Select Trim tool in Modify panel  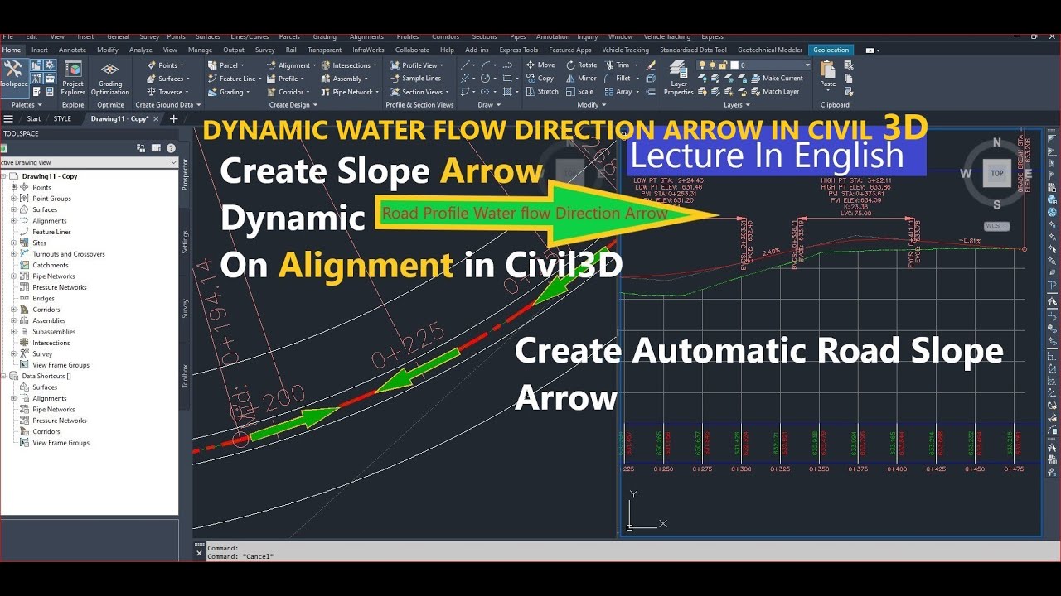(618, 65)
